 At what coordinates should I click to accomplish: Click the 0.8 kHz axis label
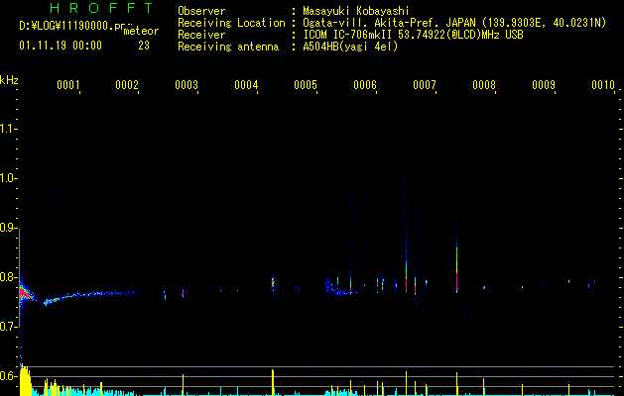coord(8,277)
